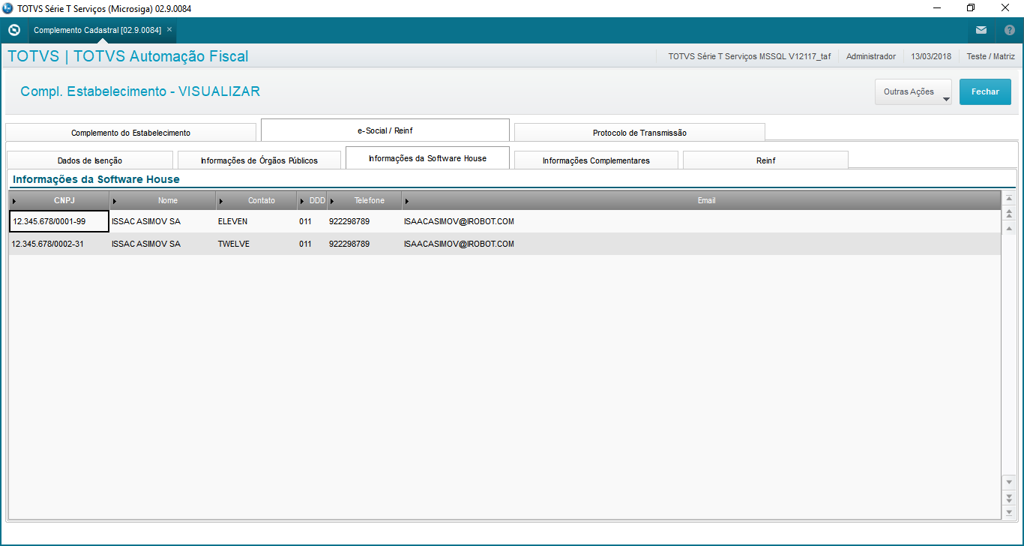Click the date 13/03/2018 in the header
This screenshot has height=546, width=1024.
(931, 56)
